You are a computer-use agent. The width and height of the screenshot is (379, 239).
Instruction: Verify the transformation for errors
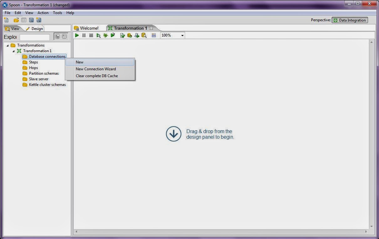(x=122, y=35)
